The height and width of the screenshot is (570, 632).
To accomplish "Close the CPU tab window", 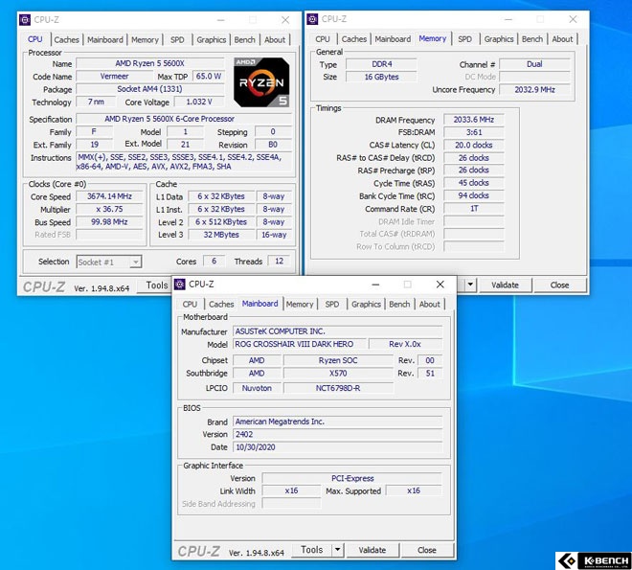I will (285, 20).
